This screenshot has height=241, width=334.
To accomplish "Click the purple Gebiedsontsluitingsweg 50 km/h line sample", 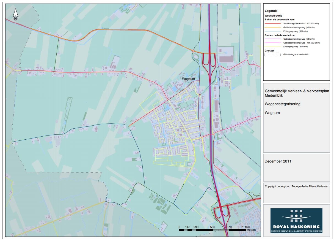I will [x=272, y=39].
